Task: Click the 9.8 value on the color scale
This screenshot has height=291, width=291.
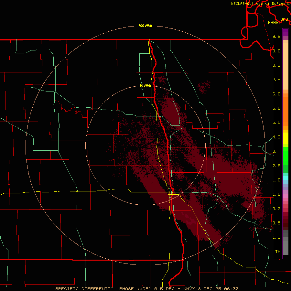Action: (x=276, y=36)
